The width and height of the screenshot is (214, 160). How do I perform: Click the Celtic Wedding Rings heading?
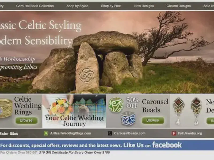pos(28,106)
